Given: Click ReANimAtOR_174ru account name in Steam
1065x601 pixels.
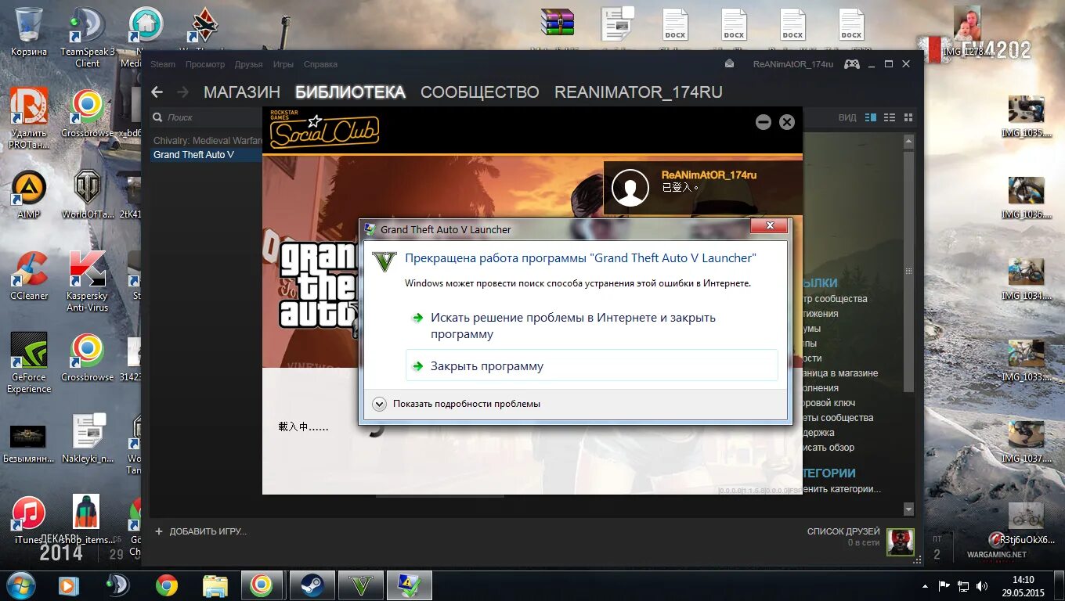Looking at the screenshot, I should coord(792,64).
